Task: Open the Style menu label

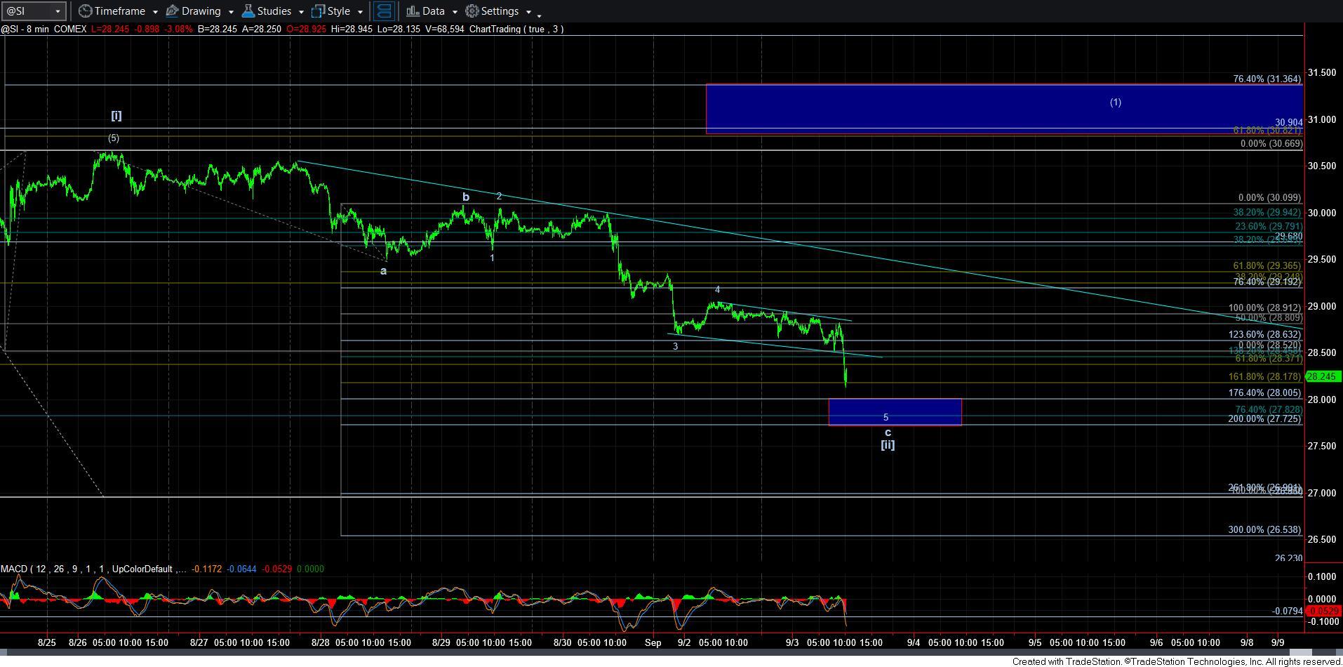Action: click(x=338, y=11)
